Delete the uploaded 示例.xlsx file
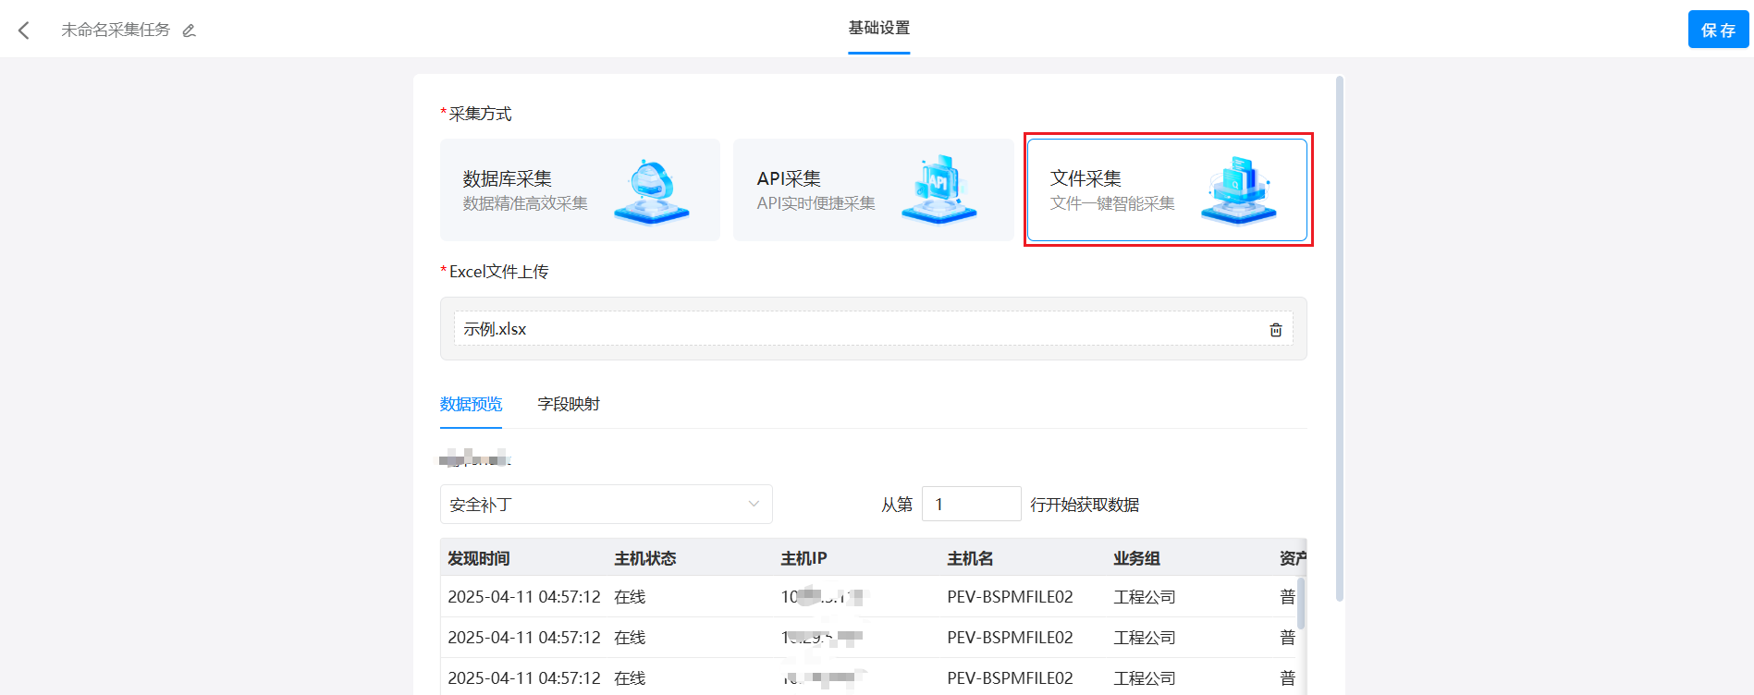The width and height of the screenshot is (1754, 695). [x=1275, y=330]
